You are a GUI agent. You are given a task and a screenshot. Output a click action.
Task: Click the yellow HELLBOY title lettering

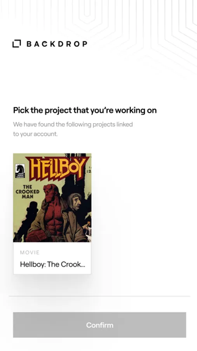pos(57,168)
